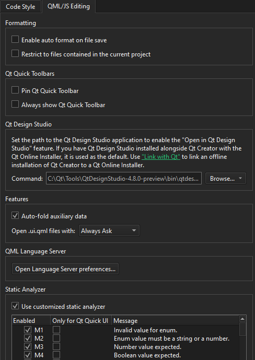Open the Browse button dropdown arrow
The height and width of the screenshot is (360, 255).
[240, 178]
